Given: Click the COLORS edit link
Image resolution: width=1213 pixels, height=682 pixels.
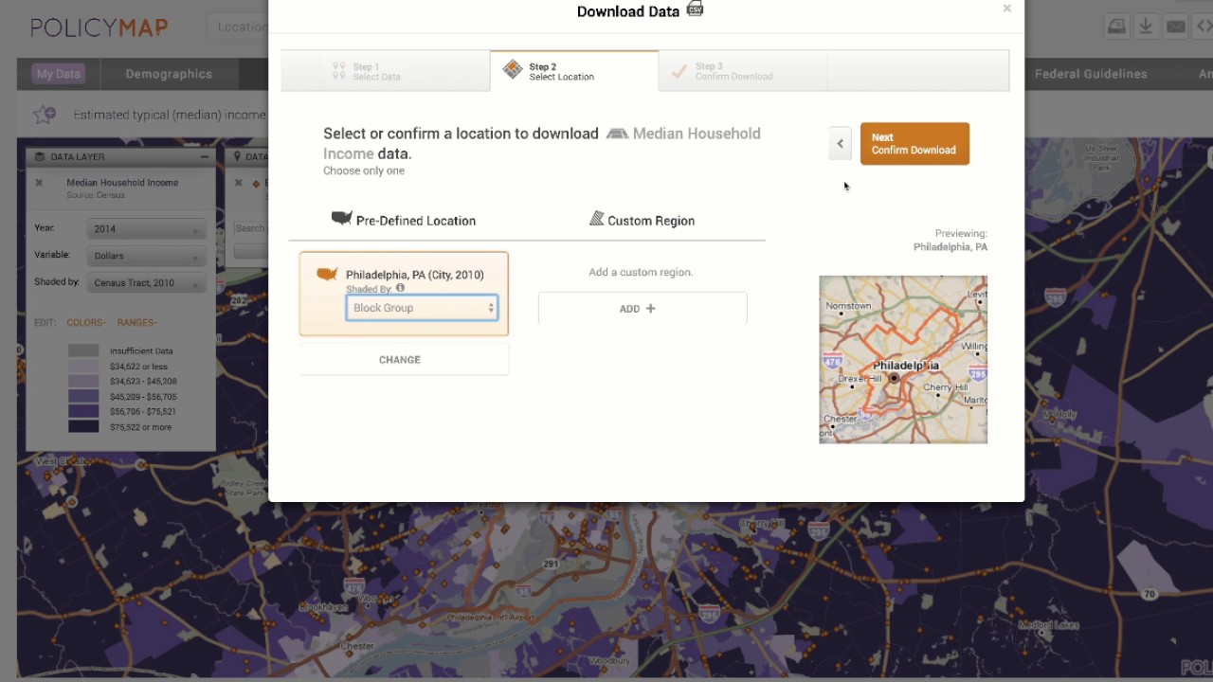Looking at the screenshot, I should point(85,323).
